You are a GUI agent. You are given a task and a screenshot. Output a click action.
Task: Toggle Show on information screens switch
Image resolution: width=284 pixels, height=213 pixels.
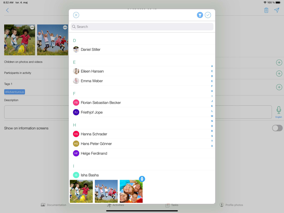[277, 128]
